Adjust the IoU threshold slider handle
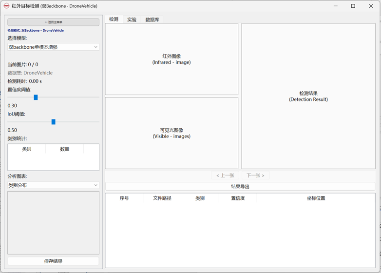This screenshot has width=381, height=273. (54, 122)
